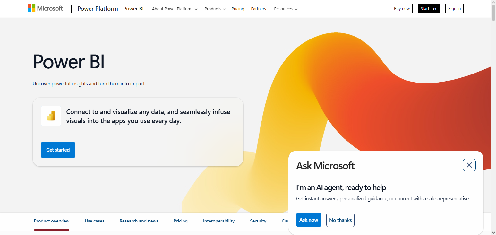Switch to the Use cases tab
The height and width of the screenshot is (235, 496).
tap(94, 221)
